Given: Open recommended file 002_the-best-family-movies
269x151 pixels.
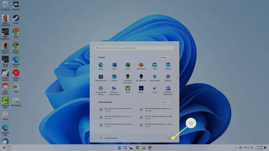Looking at the screenshot, I should [x=116, y=117].
